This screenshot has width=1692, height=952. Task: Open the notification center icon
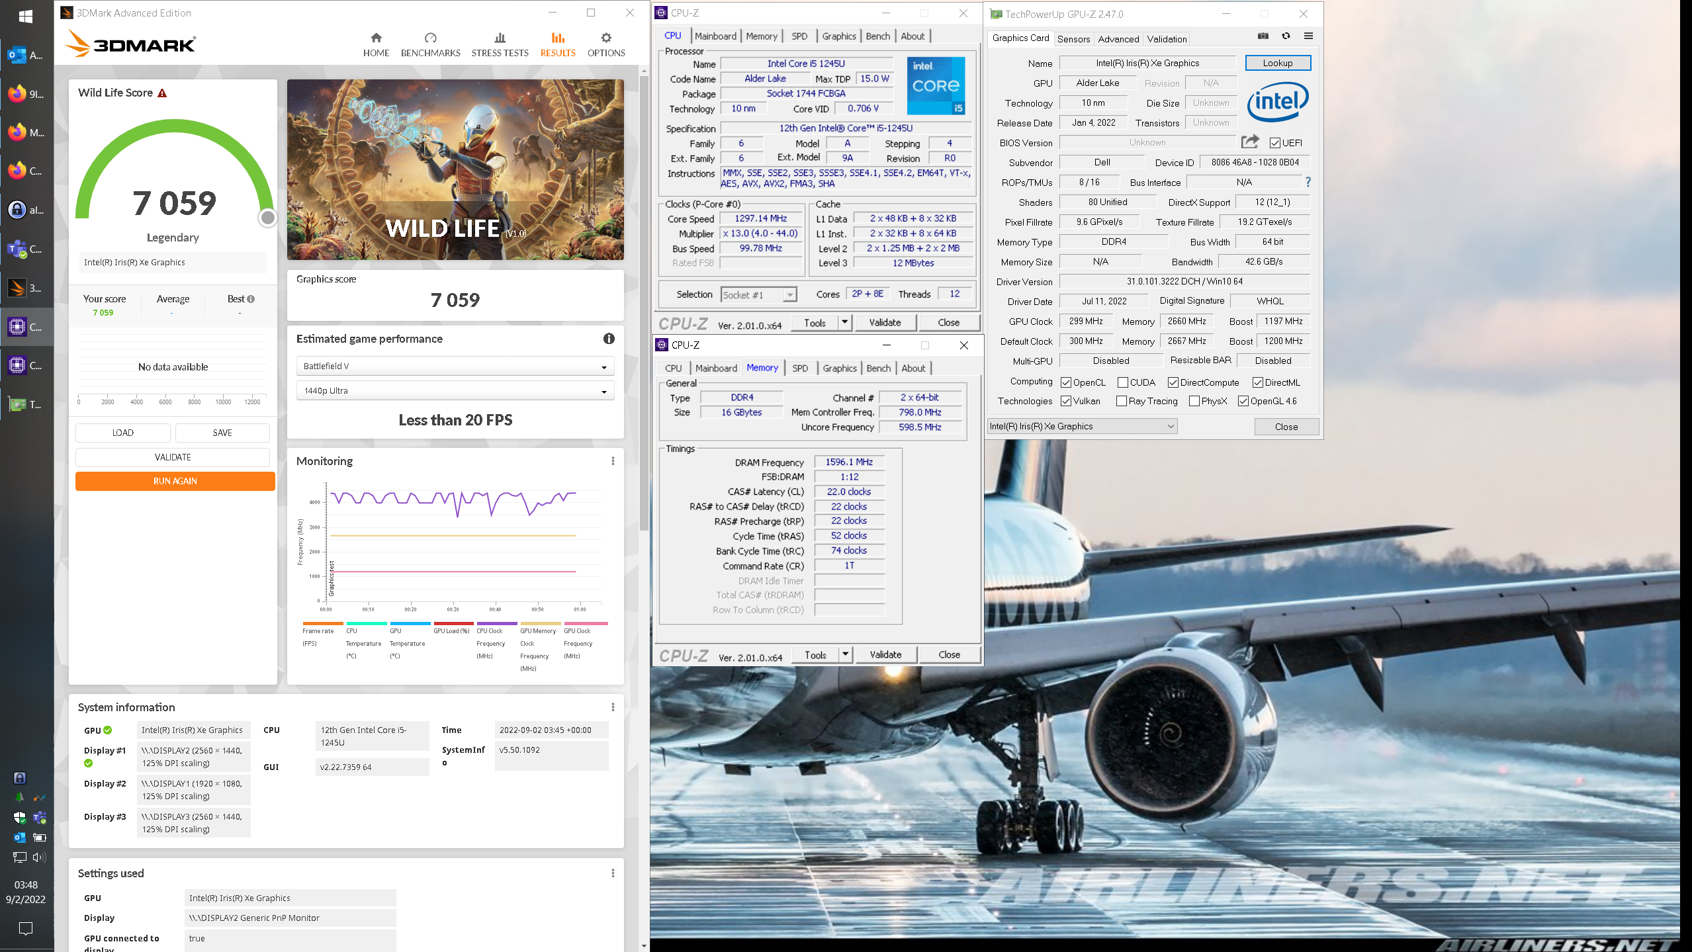pos(26,929)
